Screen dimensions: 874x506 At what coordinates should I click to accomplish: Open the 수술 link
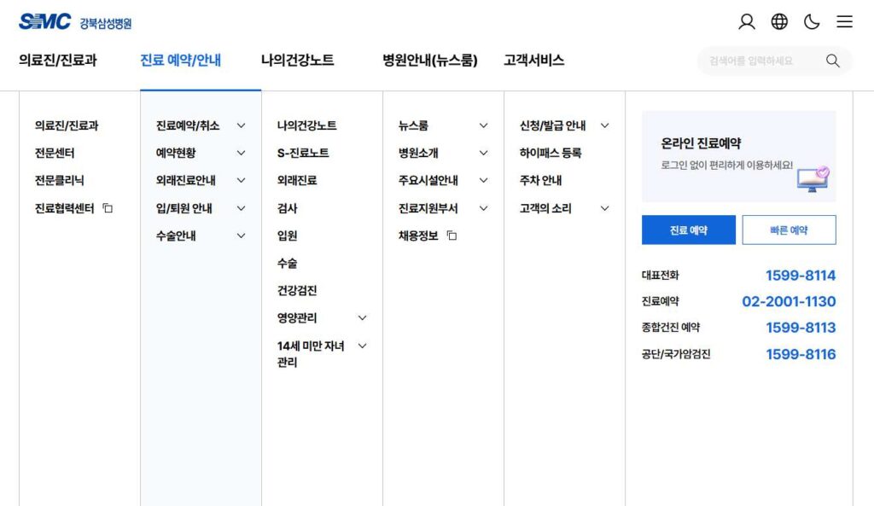(x=287, y=263)
